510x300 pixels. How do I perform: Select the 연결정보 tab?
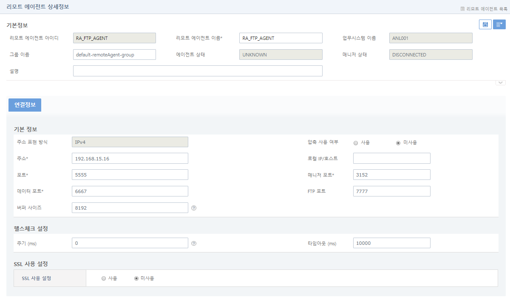click(x=25, y=105)
